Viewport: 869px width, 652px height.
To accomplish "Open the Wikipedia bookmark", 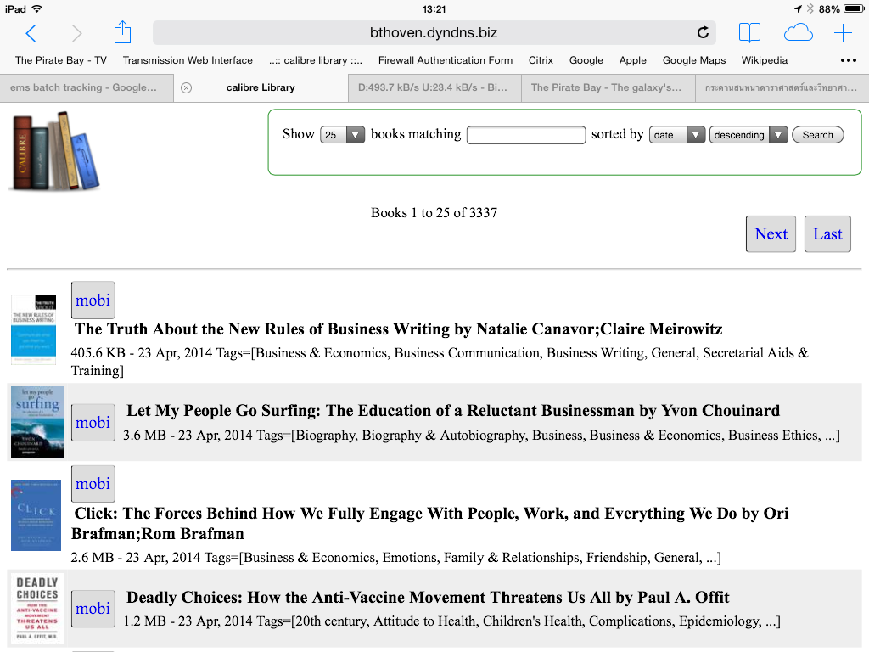I will (x=765, y=60).
